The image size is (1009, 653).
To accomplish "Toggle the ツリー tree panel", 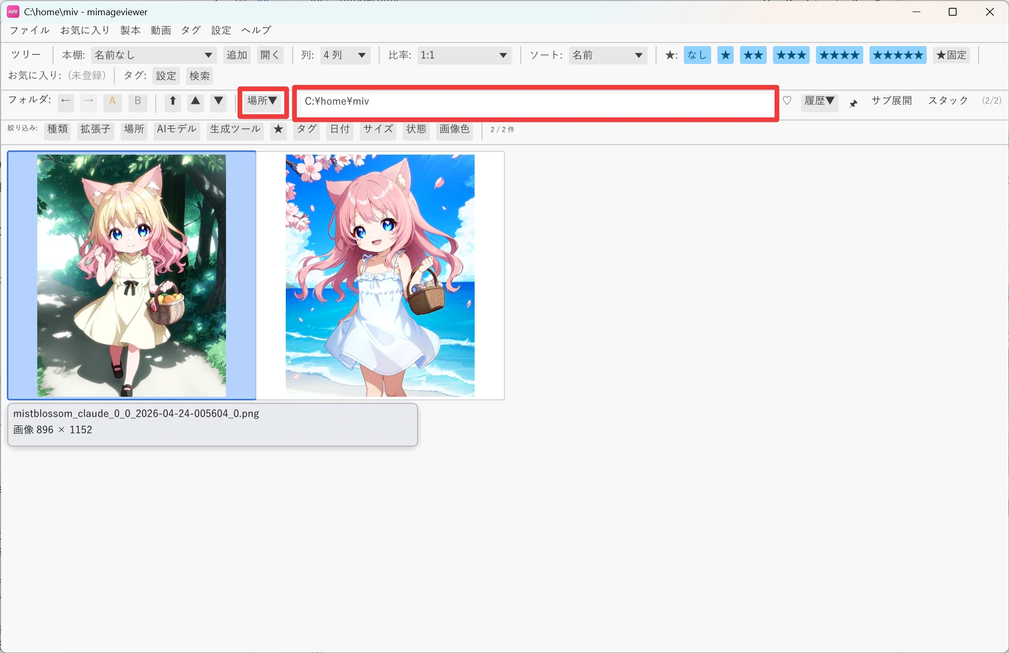I will (26, 55).
